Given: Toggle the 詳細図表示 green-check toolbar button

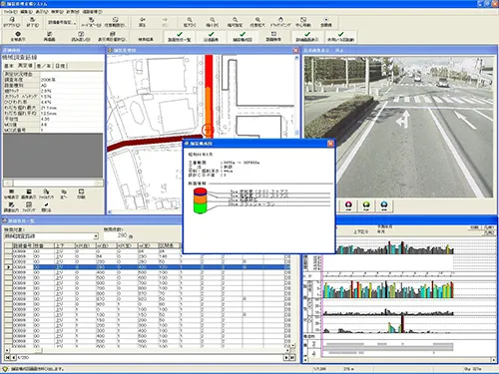Looking at the screenshot, I should [307, 37].
